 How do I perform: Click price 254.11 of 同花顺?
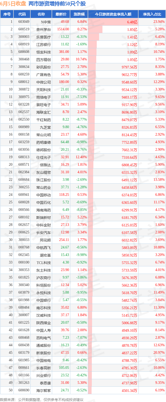click(64, 240)
